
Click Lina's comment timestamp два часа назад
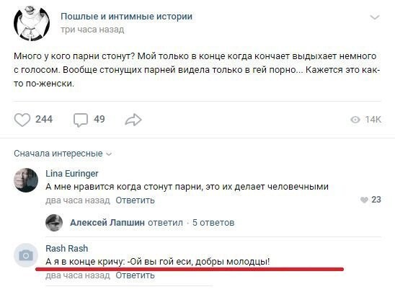click(x=78, y=200)
